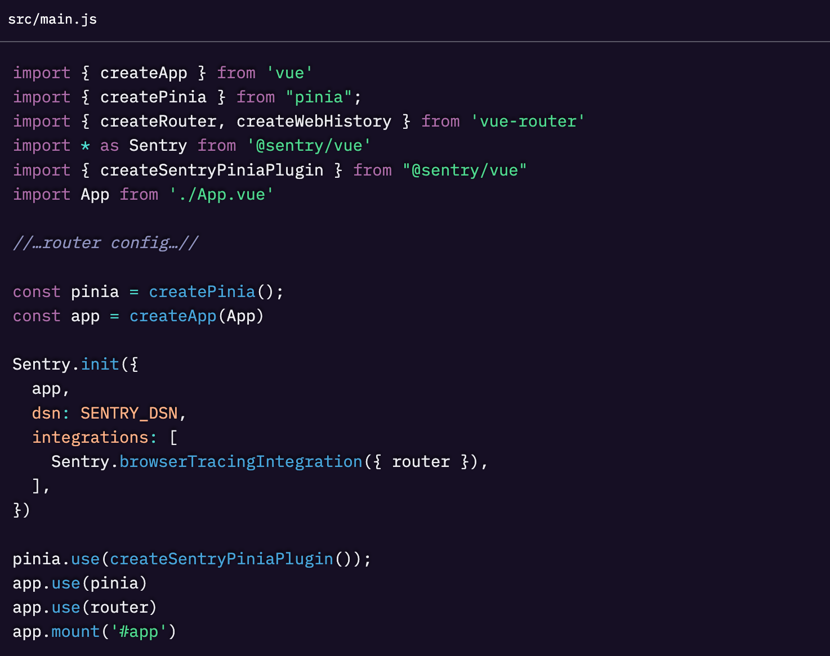The height and width of the screenshot is (656, 830).
Task: Click the app.use(pinia) line
Action: [x=80, y=583]
